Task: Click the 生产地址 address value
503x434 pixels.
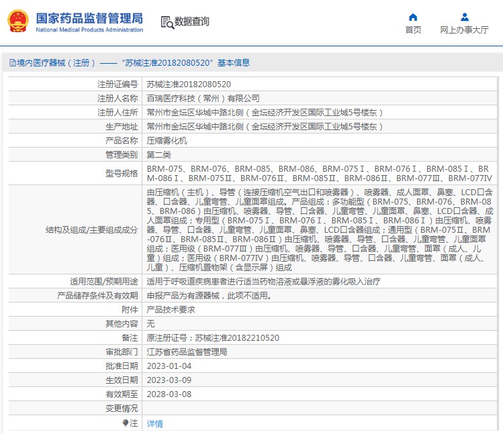Action: [265, 127]
